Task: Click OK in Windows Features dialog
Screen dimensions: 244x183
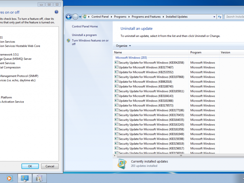Action: pos(30,166)
